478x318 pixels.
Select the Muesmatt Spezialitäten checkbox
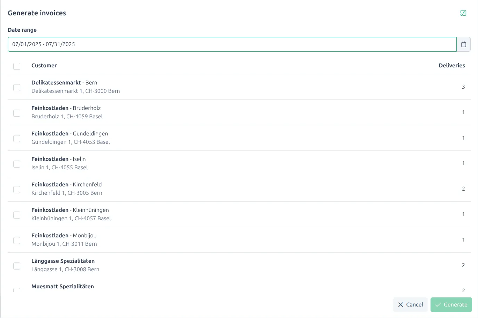point(16,291)
